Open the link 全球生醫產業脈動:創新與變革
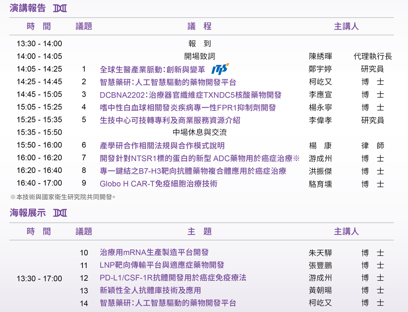The height and width of the screenshot is (312, 408). click(152, 70)
